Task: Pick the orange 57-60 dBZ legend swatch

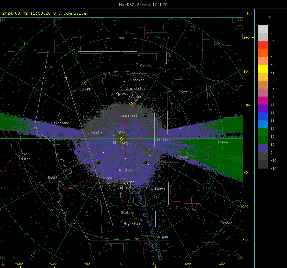Action: tap(263, 53)
